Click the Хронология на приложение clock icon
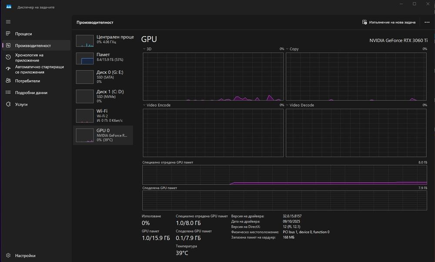Image resolution: width=435 pixels, height=262 pixels. tap(8, 57)
